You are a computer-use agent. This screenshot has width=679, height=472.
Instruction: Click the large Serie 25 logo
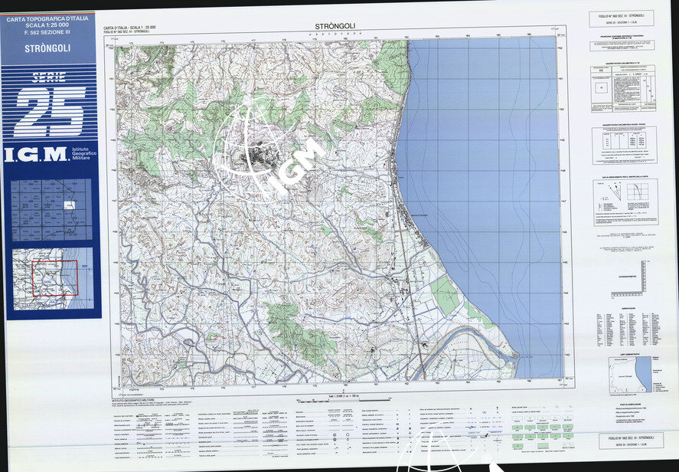(x=49, y=107)
